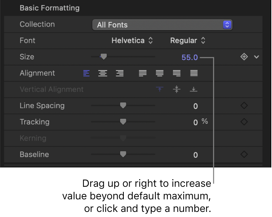Image resolution: width=272 pixels, height=217 pixels.
Task: Select justify right alignment icon
Action: pyautogui.click(x=177, y=74)
